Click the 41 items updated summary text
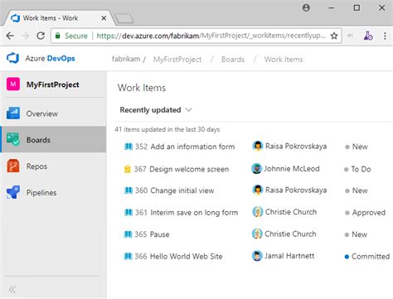This screenshot has height=299, width=393. point(167,129)
